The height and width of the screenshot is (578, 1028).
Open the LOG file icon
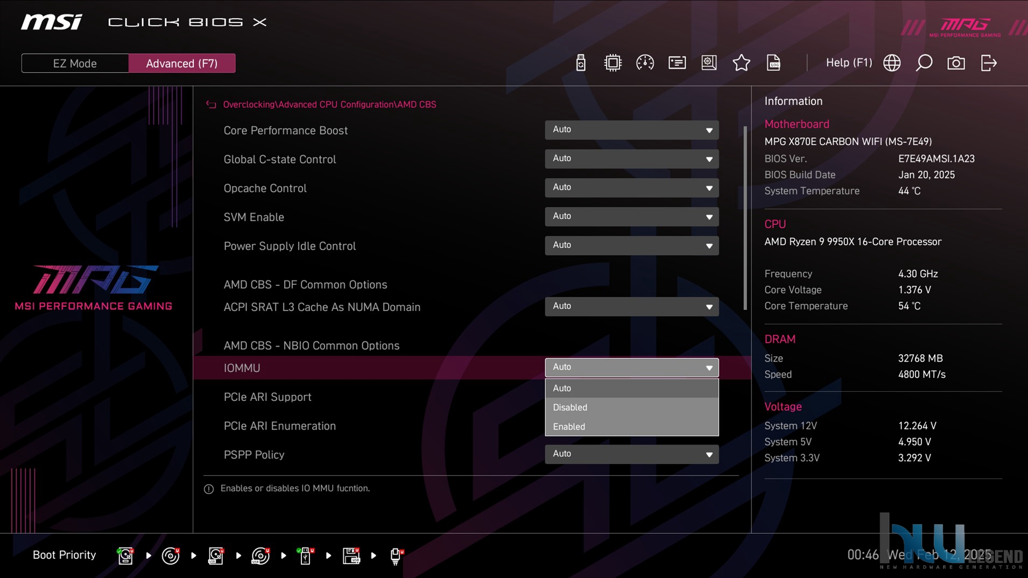[773, 63]
